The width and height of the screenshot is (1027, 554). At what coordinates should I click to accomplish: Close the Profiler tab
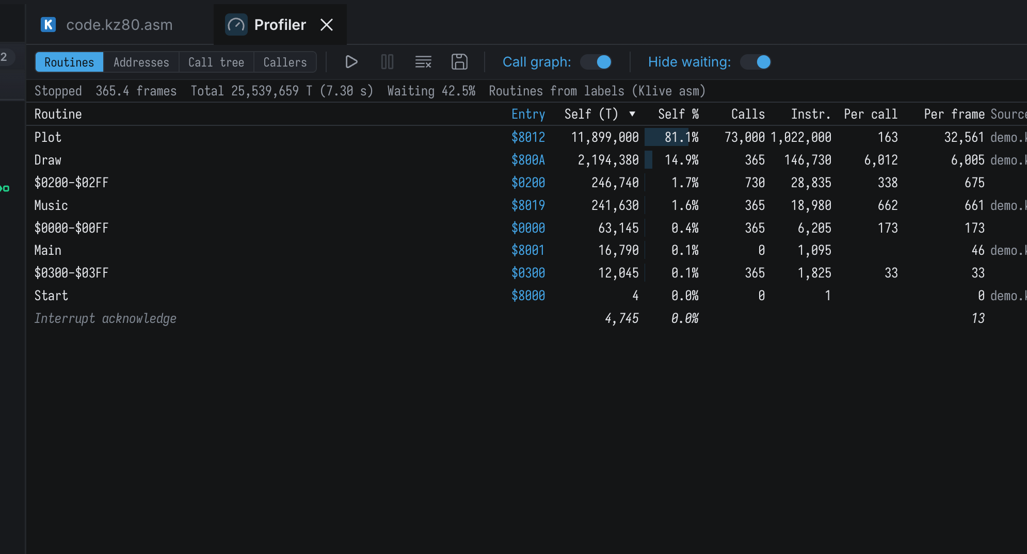coord(327,25)
